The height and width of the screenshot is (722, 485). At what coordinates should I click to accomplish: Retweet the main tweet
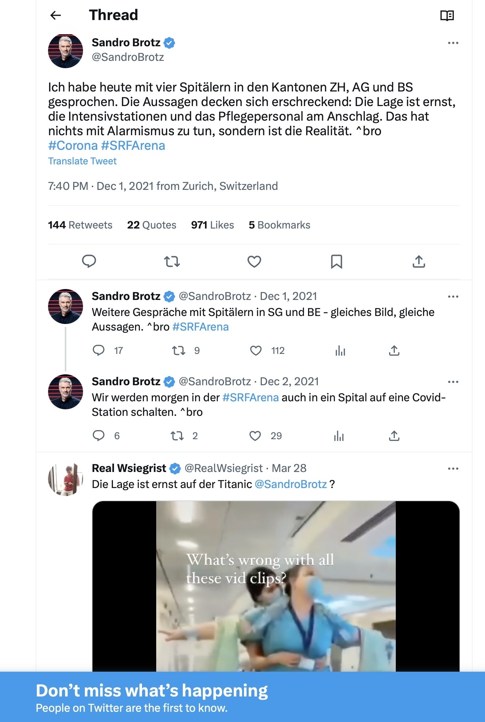(x=172, y=261)
